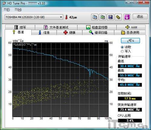This screenshot has width=151, height=130.
Task: Click the HD Tune Pro title bar icon
Action: [4, 3]
